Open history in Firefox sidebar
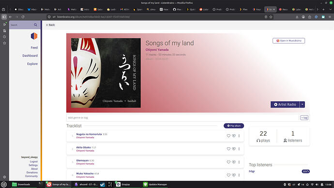Screen dimensions: 334x188 click(x=4, y=37)
